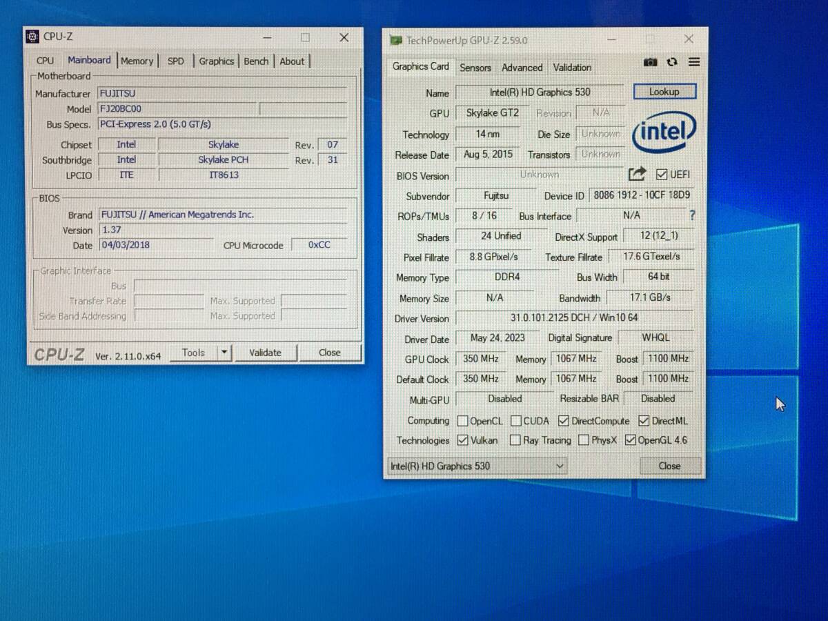
Task: Click the Skylake PCH southbridge value
Action: 224,160
